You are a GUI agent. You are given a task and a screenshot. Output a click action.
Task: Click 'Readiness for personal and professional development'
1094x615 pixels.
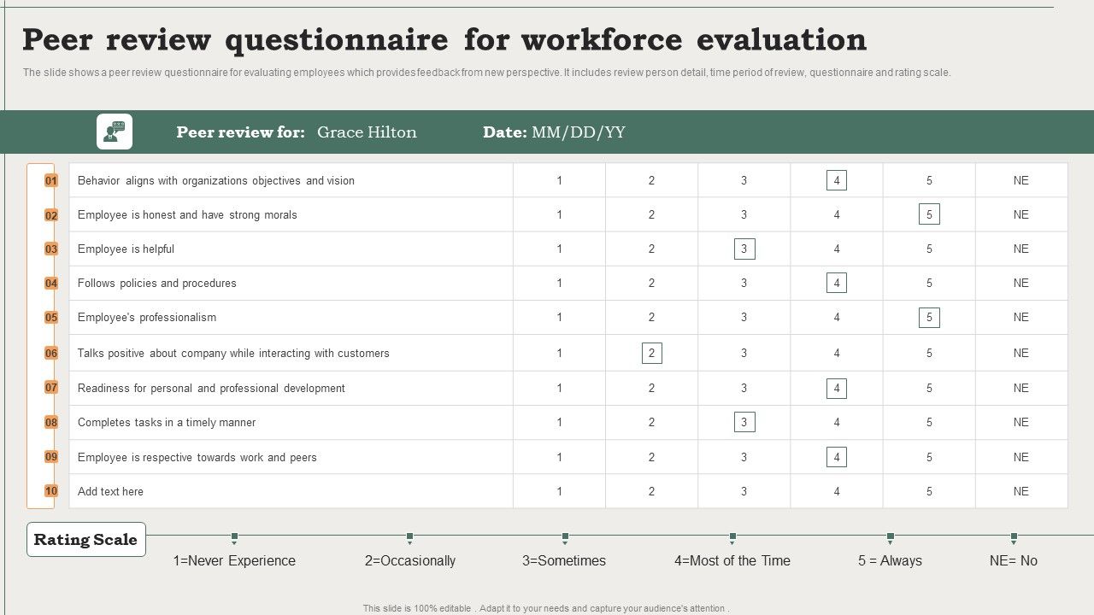coord(211,388)
